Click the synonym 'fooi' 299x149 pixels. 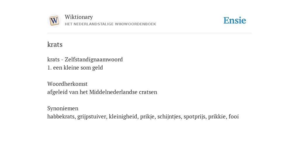pos(234,116)
